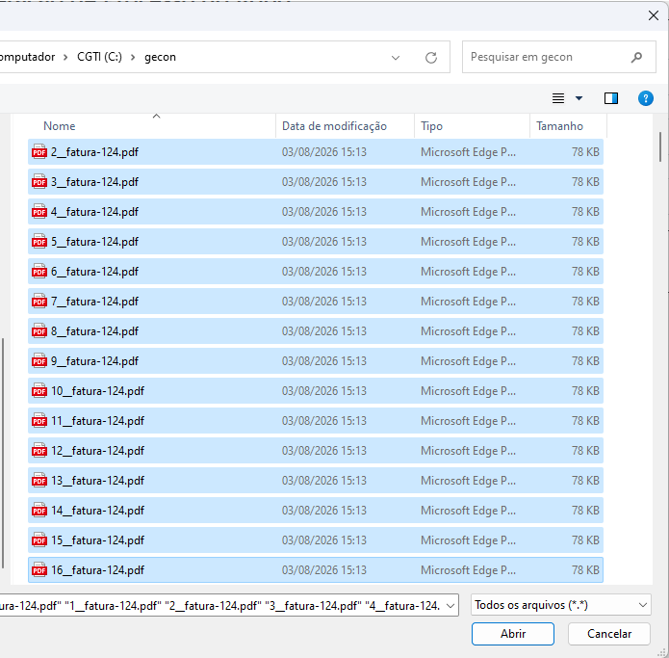Navigate to gecon in breadcrumb
The width and height of the screenshot is (669, 658).
click(160, 57)
